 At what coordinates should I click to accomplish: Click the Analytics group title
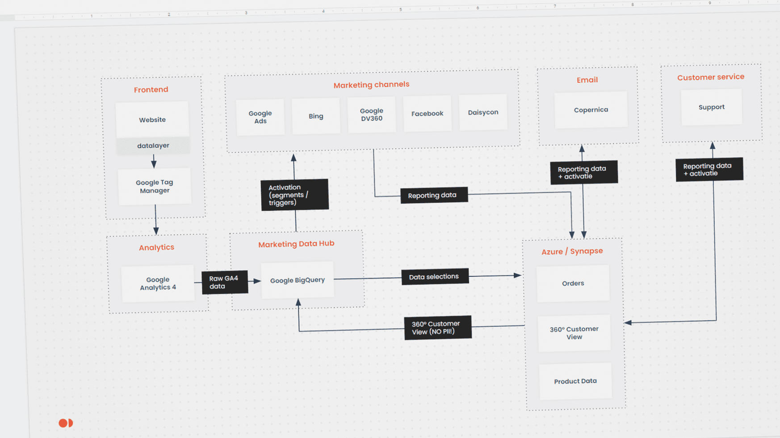tap(156, 247)
